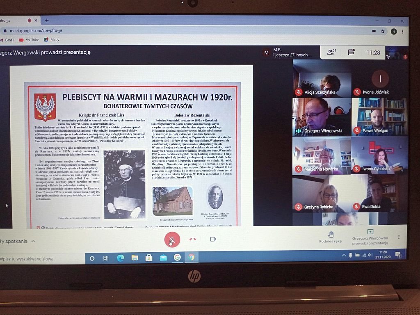Toggle the camera button in call controls
The image size is (420, 315).
213,239
